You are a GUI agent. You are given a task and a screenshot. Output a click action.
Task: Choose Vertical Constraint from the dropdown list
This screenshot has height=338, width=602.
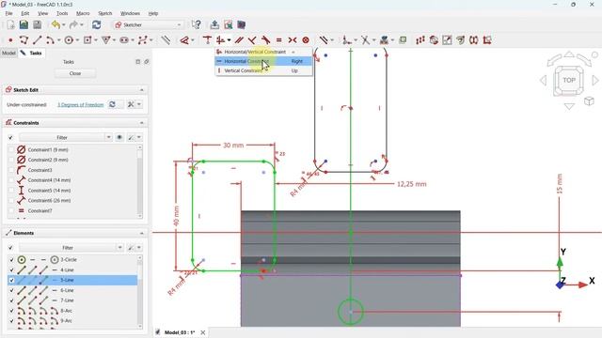[263, 71]
